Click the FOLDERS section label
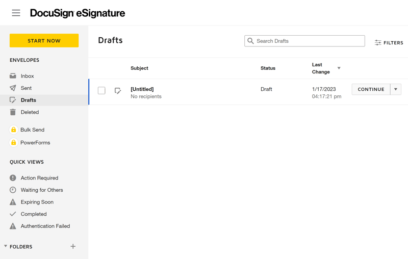This screenshot has width=408, height=259. (21, 247)
